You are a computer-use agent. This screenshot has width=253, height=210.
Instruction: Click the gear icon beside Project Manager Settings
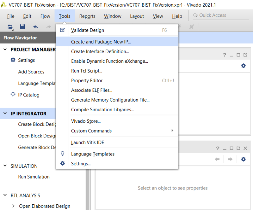[13, 60]
